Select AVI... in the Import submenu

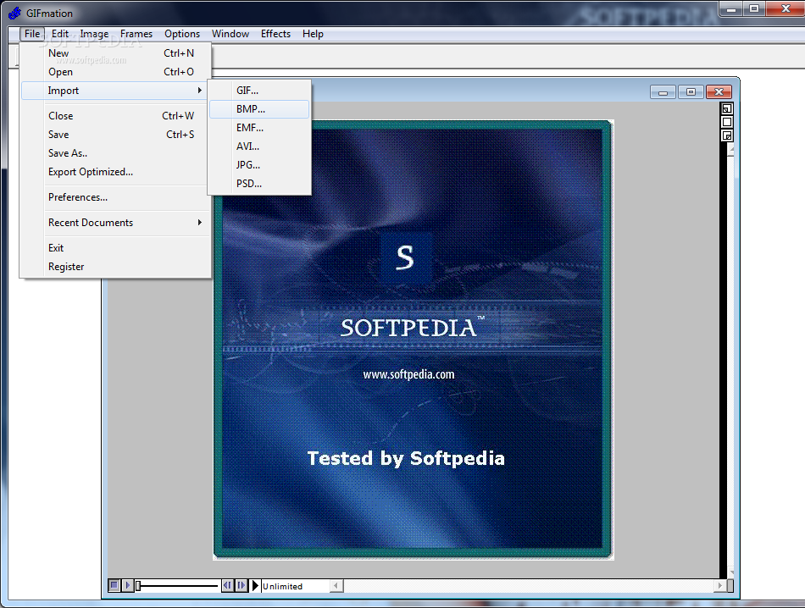[x=259, y=146]
